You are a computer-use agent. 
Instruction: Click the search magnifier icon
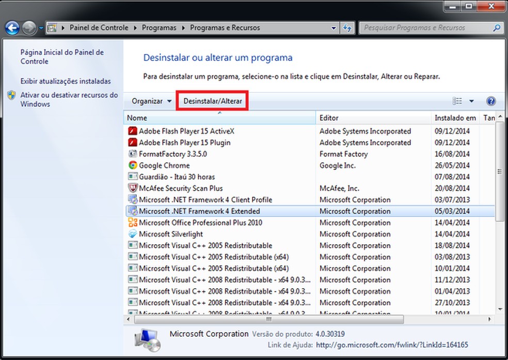point(496,28)
